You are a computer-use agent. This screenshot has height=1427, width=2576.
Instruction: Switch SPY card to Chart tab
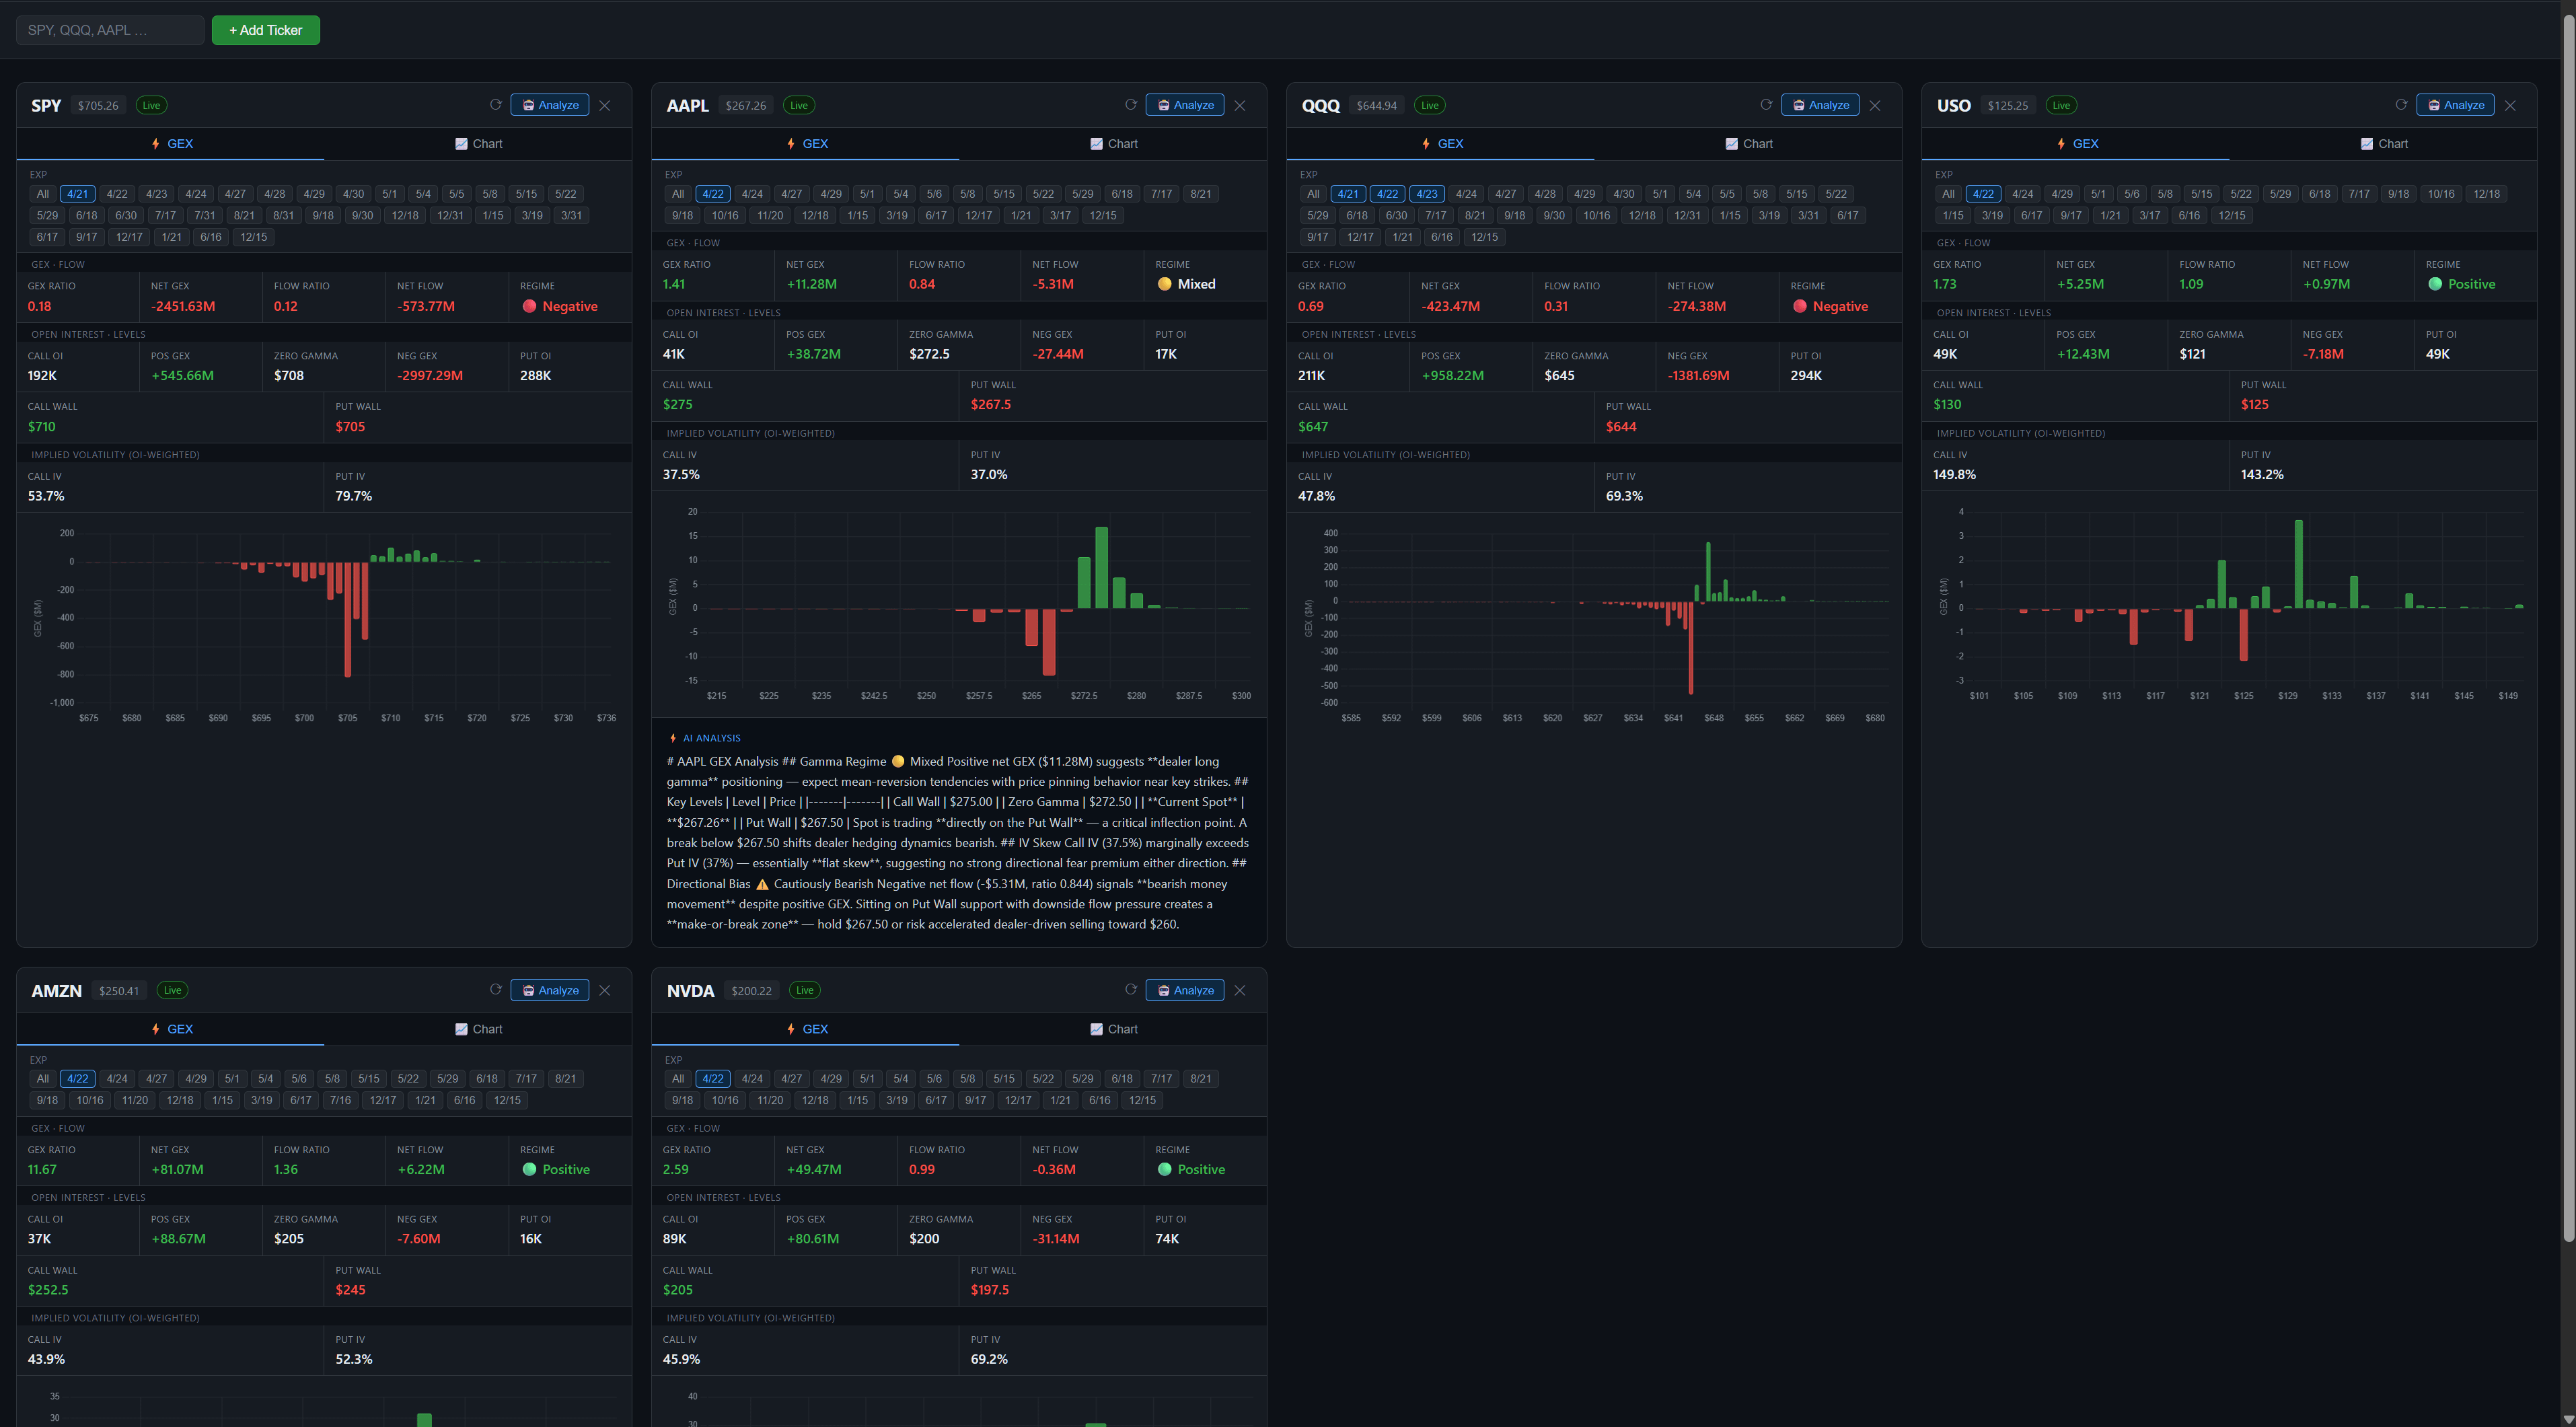click(x=478, y=144)
